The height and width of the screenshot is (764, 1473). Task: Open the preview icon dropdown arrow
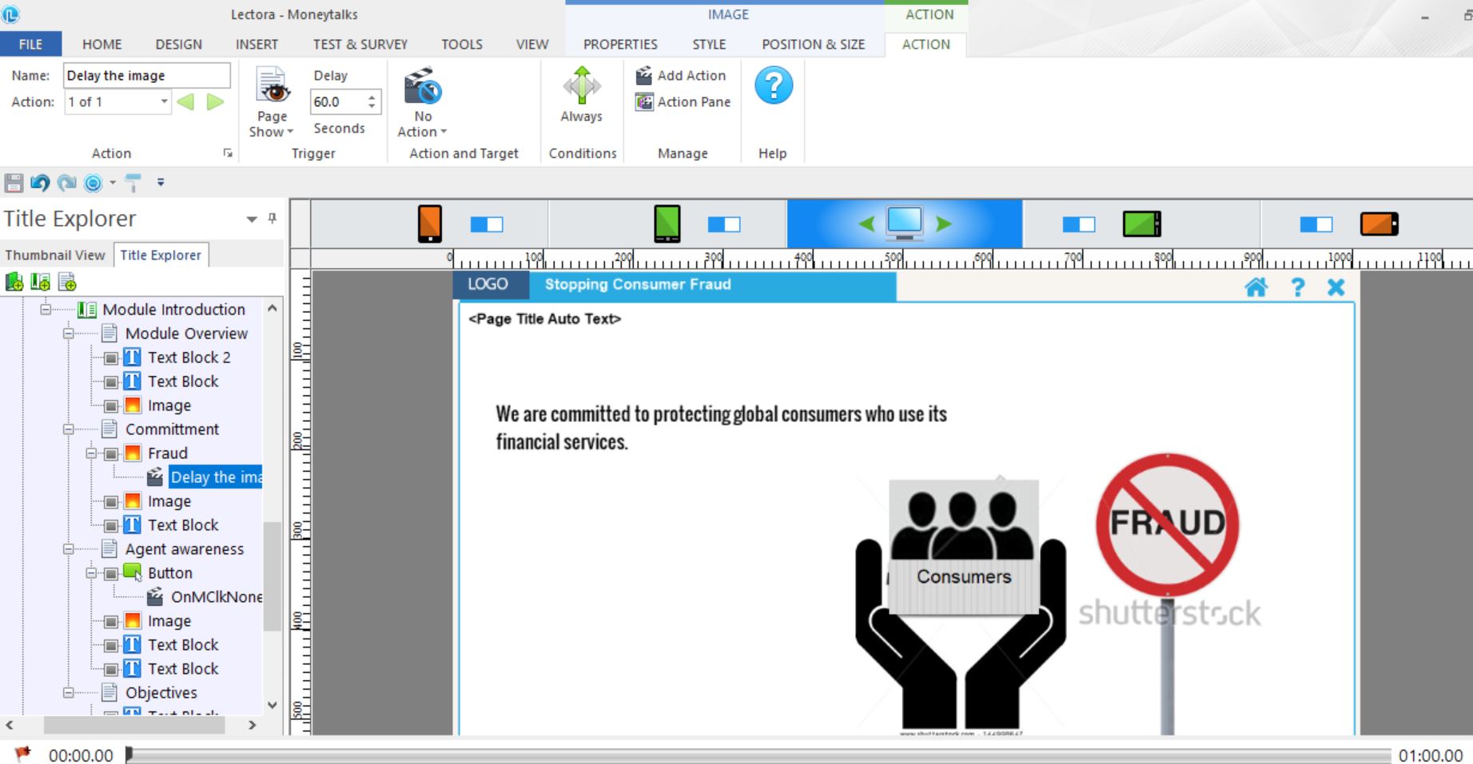click(113, 183)
